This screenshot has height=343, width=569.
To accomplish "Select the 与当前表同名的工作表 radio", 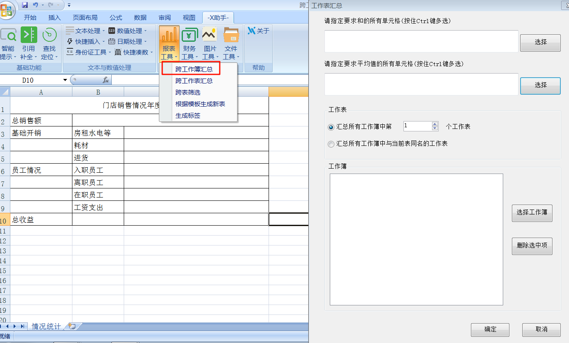I will point(331,144).
